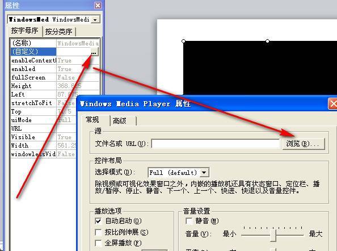Viewport: 337px width, 251px height.
Task: Enable the 全屏播放 checkbox
Action: [x=98, y=243]
